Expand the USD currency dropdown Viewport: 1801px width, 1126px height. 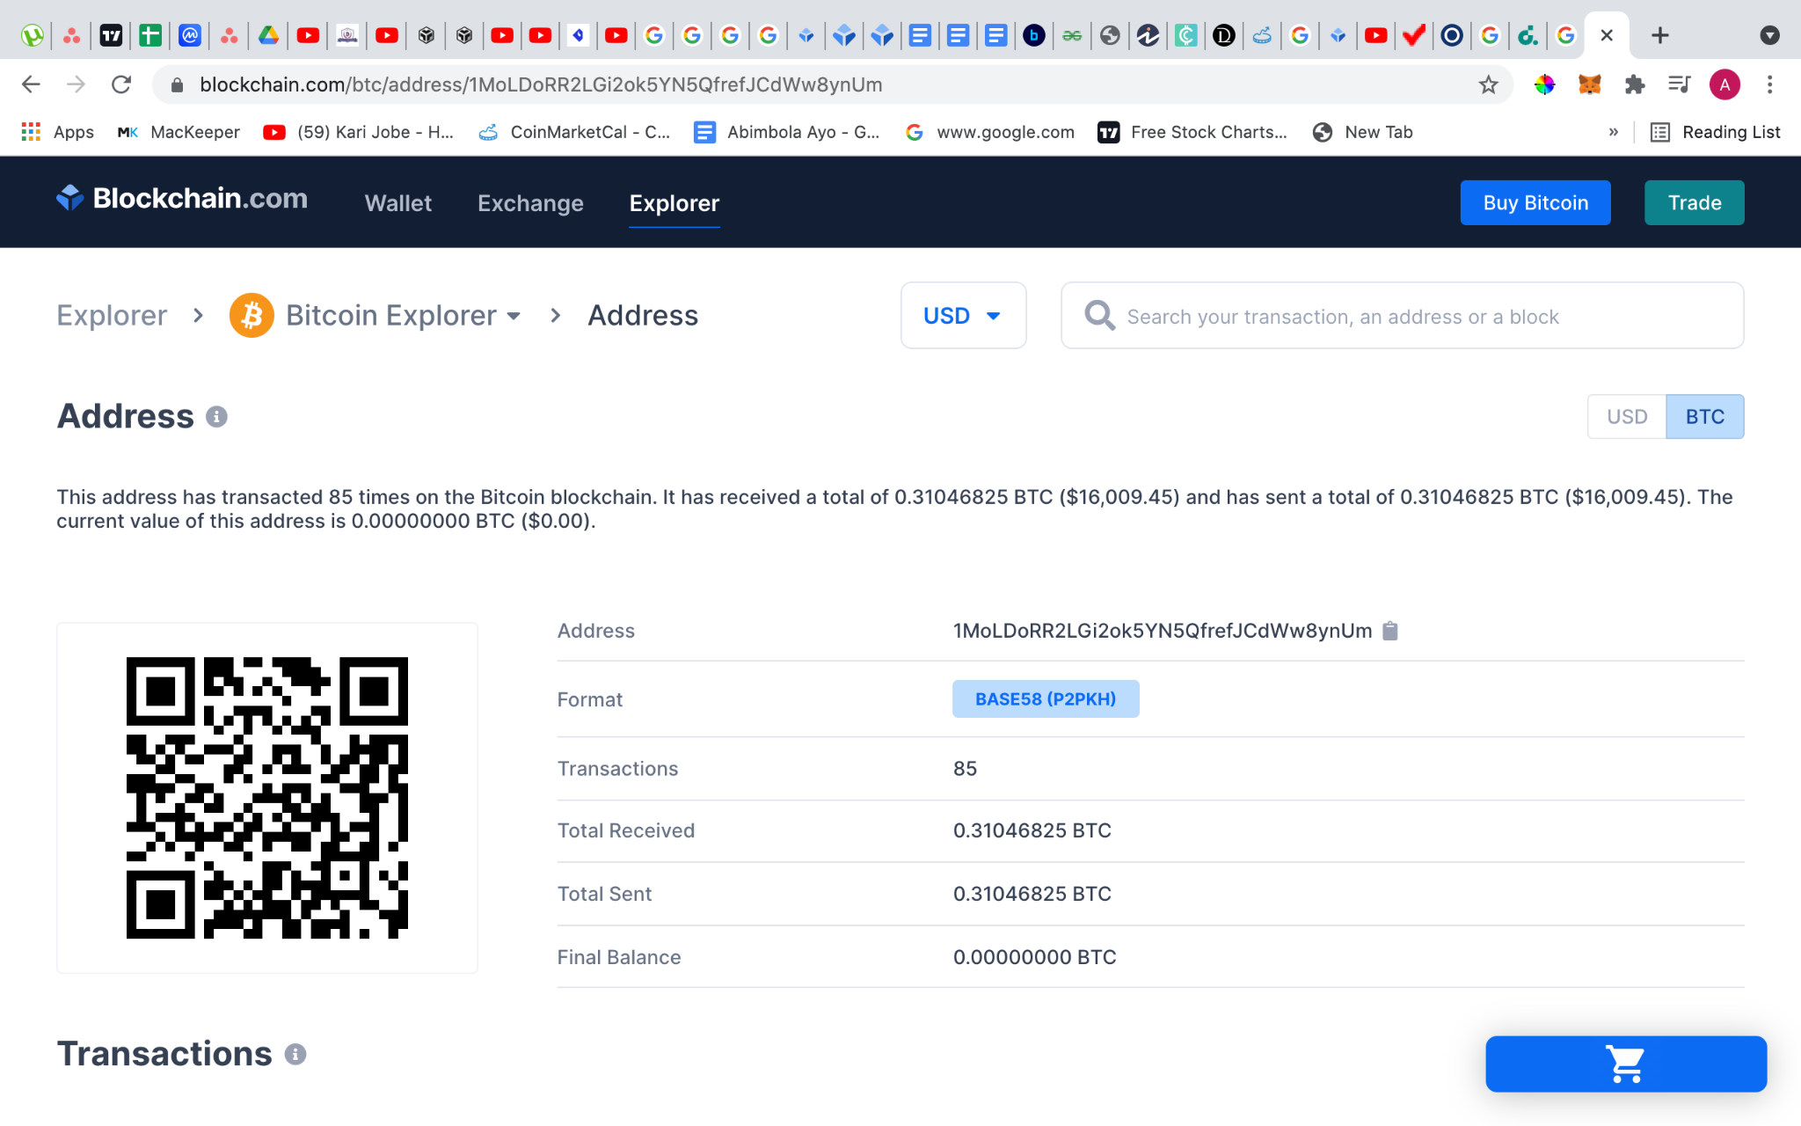(x=963, y=316)
